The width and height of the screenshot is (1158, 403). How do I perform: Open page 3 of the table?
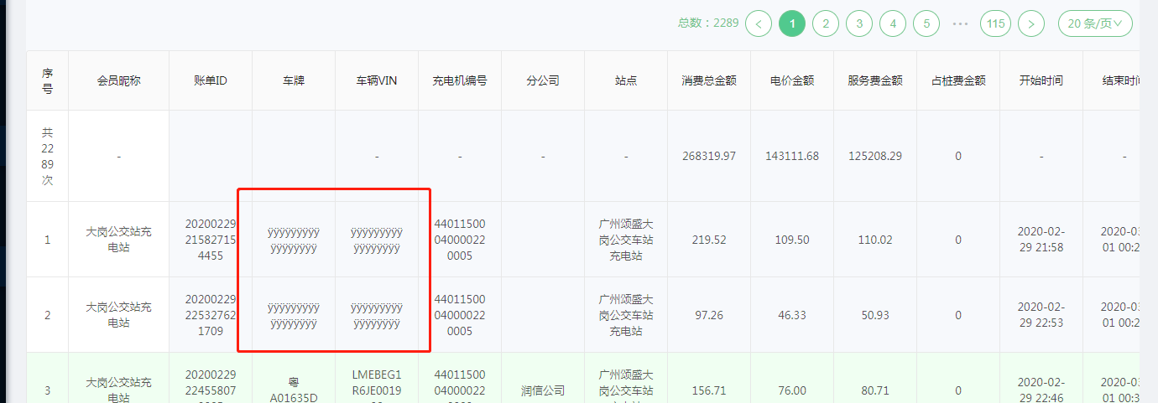[x=859, y=23]
